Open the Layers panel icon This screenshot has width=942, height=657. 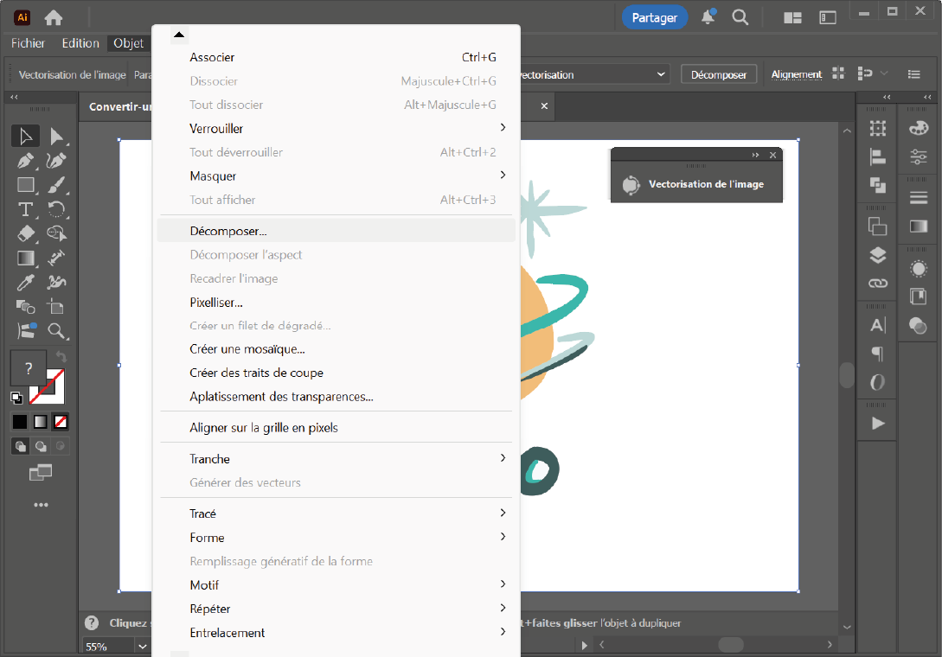[x=878, y=255]
